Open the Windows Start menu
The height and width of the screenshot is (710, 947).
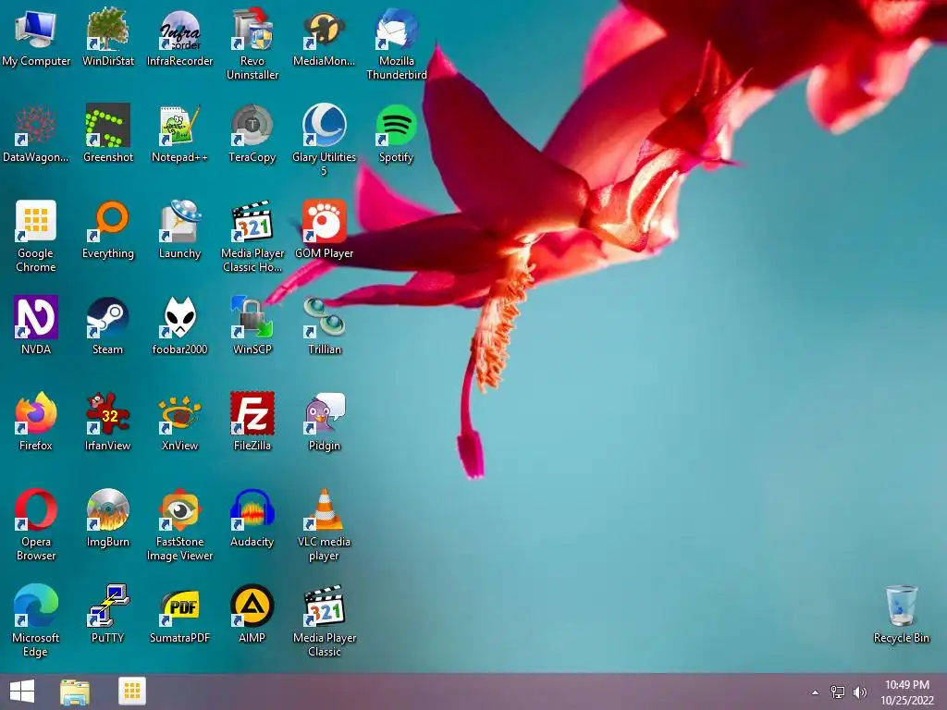pos(22,692)
